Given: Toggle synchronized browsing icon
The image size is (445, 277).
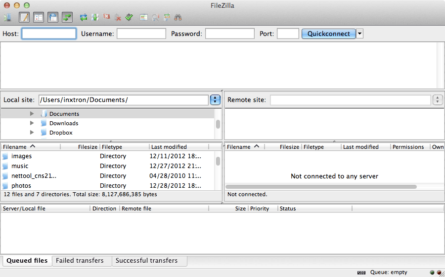Looking at the screenshot, I should click(x=167, y=18).
